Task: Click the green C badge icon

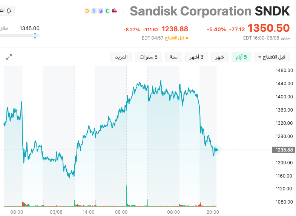Action: [107, 11]
